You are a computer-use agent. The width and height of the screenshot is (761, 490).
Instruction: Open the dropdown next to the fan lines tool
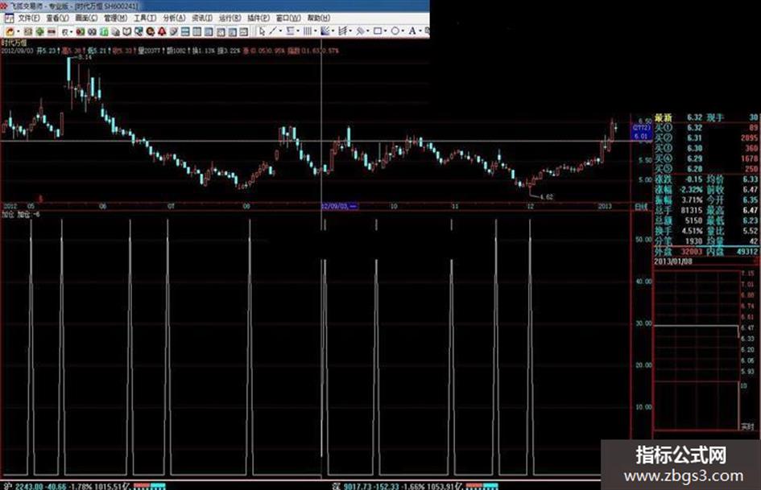click(333, 31)
